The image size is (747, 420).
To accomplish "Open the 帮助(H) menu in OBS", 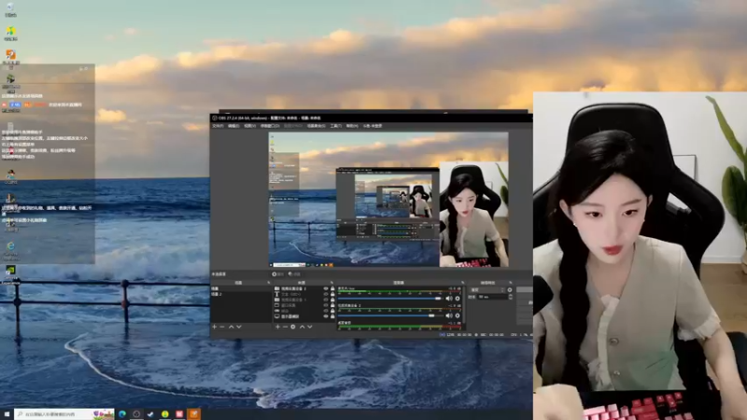I will coord(352,126).
